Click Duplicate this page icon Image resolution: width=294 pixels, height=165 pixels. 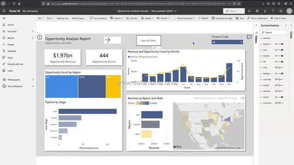point(213,18)
